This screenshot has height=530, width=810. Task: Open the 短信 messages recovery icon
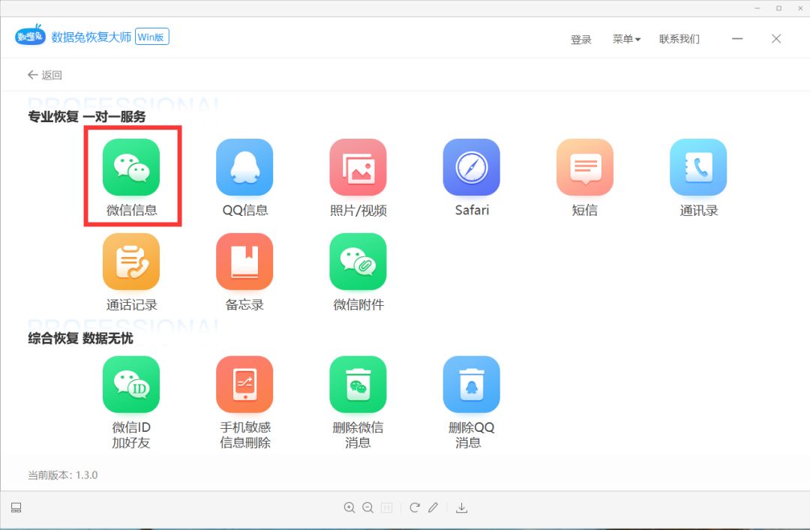[x=585, y=167]
